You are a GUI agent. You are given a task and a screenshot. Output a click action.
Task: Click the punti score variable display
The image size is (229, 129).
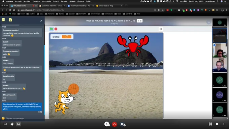click(x=62, y=37)
